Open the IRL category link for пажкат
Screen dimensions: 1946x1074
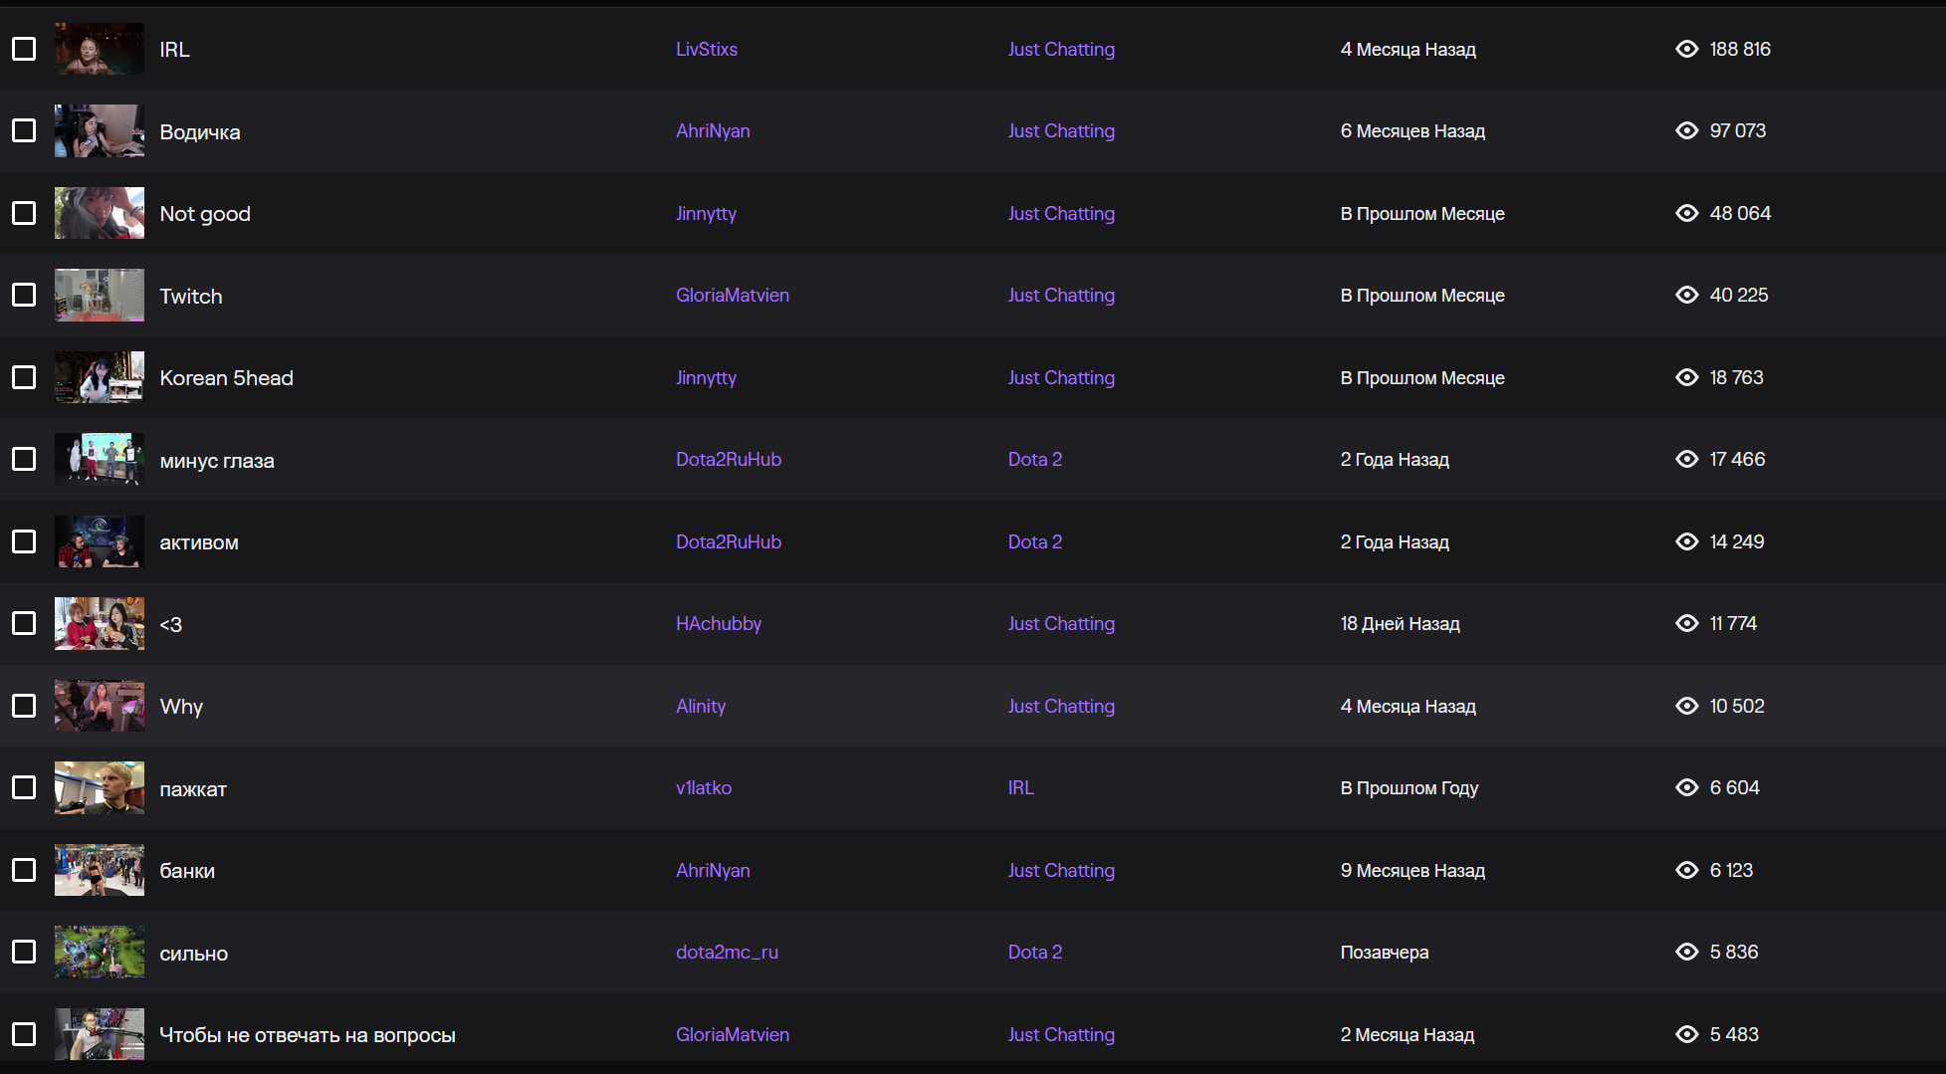(x=1020, y=787)
